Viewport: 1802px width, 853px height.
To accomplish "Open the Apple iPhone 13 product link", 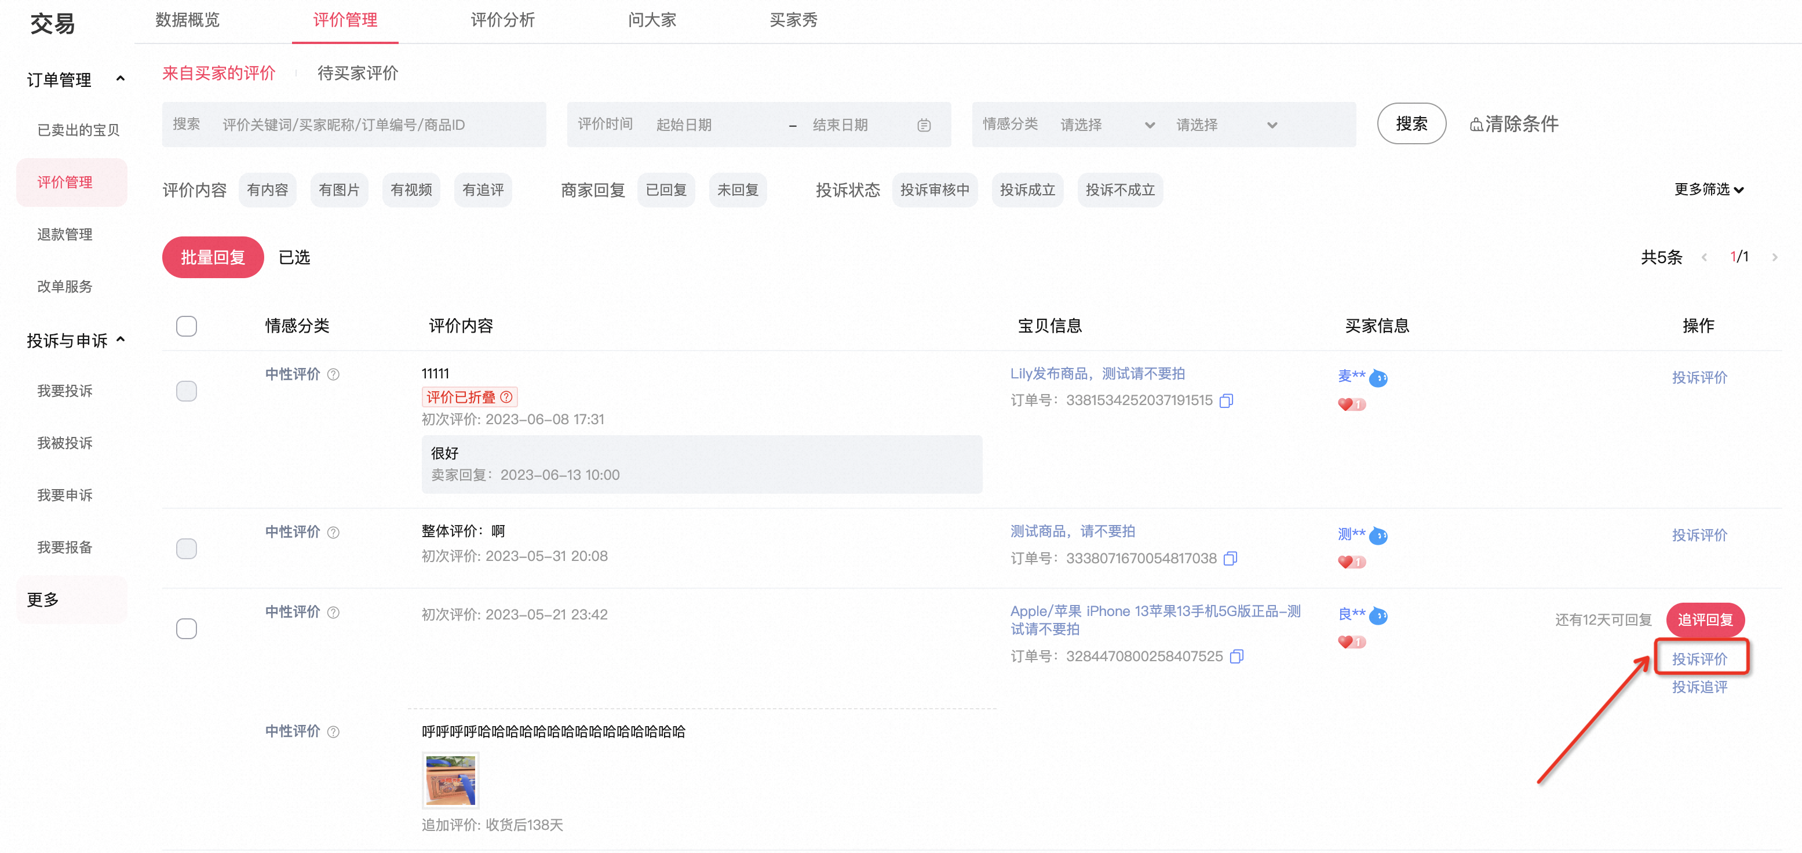I will tap(1155, 620).
